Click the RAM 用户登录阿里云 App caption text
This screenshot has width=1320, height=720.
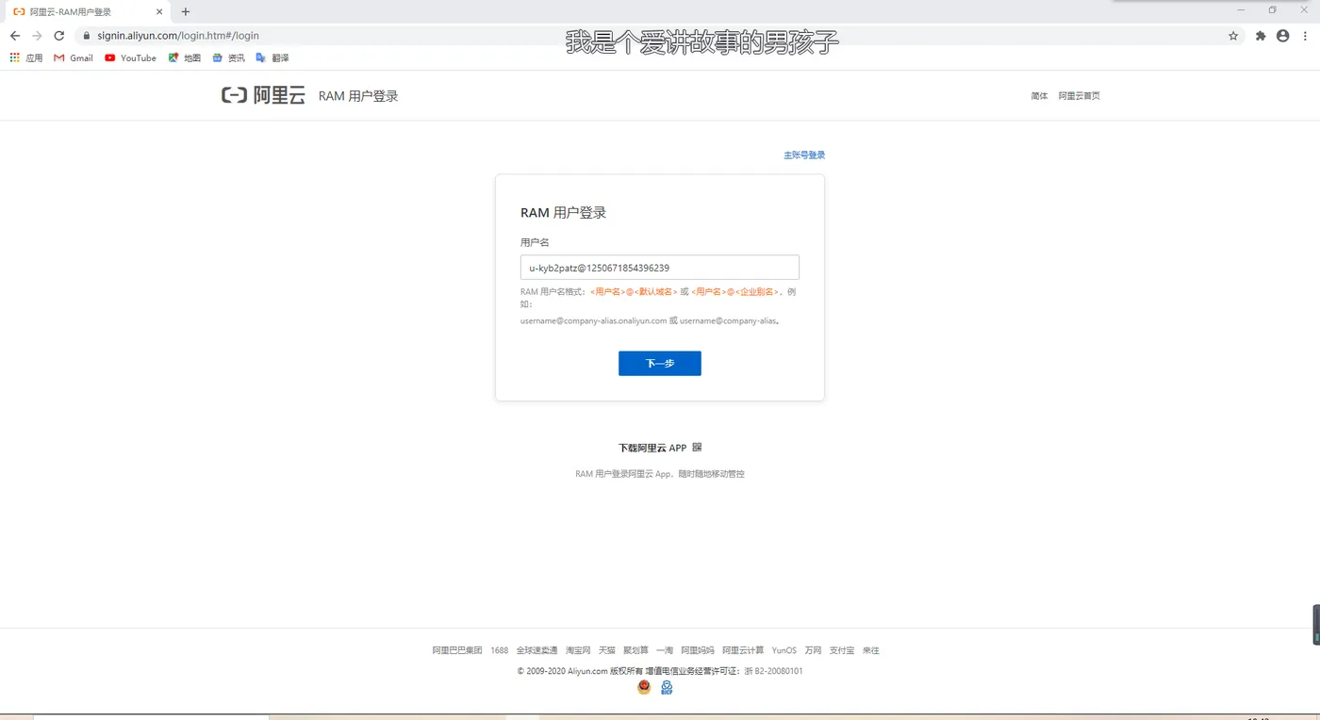[660, 474]
